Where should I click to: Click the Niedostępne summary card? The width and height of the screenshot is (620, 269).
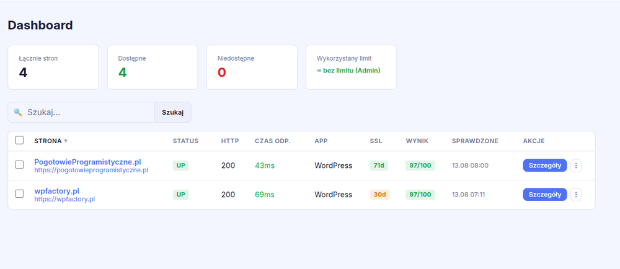[x=252, y=67]
